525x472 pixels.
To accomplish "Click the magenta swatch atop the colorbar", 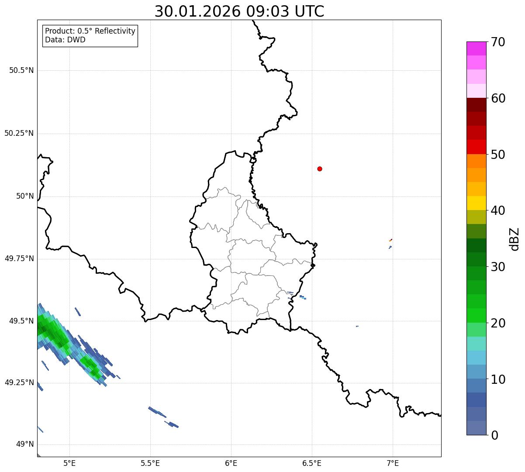I will [x=476, y=48].
